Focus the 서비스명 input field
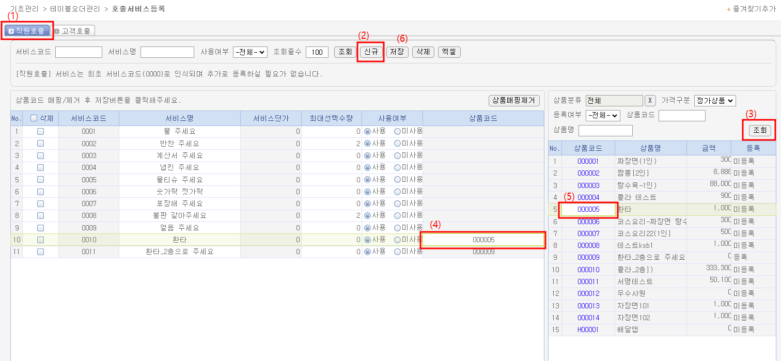The height and width of the screenshot is (361, 781). pyautogui.click(x=167, y=52)
